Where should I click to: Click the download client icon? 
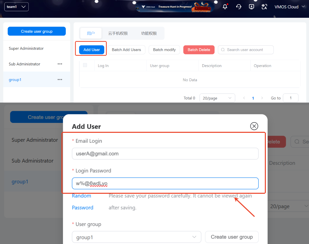pyautogui.click(x=251, y=7)
